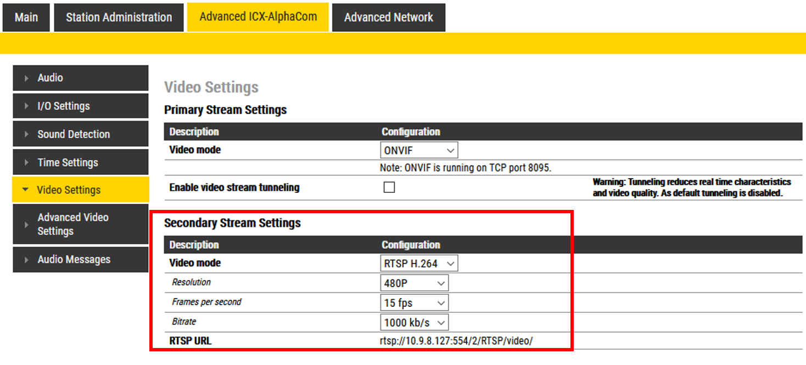Viewport: 806px width, 365px height.
Task: Open the Station Administration tab
Action: point(119,18)
